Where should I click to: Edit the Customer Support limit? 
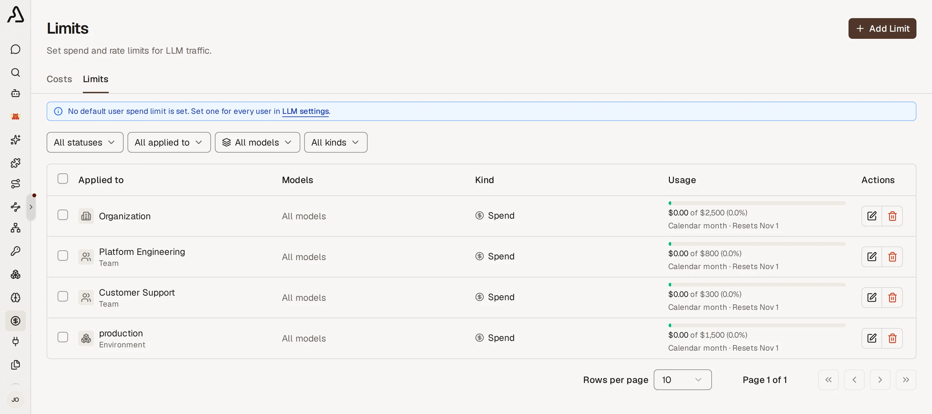pyautogui.click(x=871, y=298)
